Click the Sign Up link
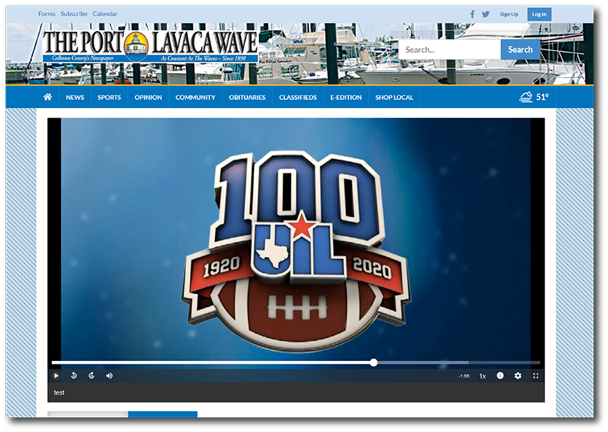 coord(509,14)
